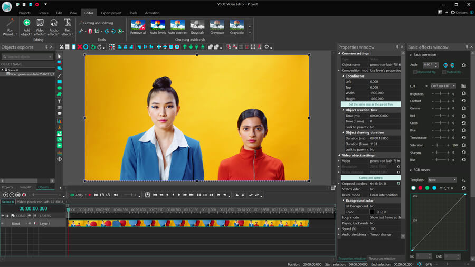Toggle visibility eye of Layer 1
This screenshot has height=267, width=475.
[3, 223]
